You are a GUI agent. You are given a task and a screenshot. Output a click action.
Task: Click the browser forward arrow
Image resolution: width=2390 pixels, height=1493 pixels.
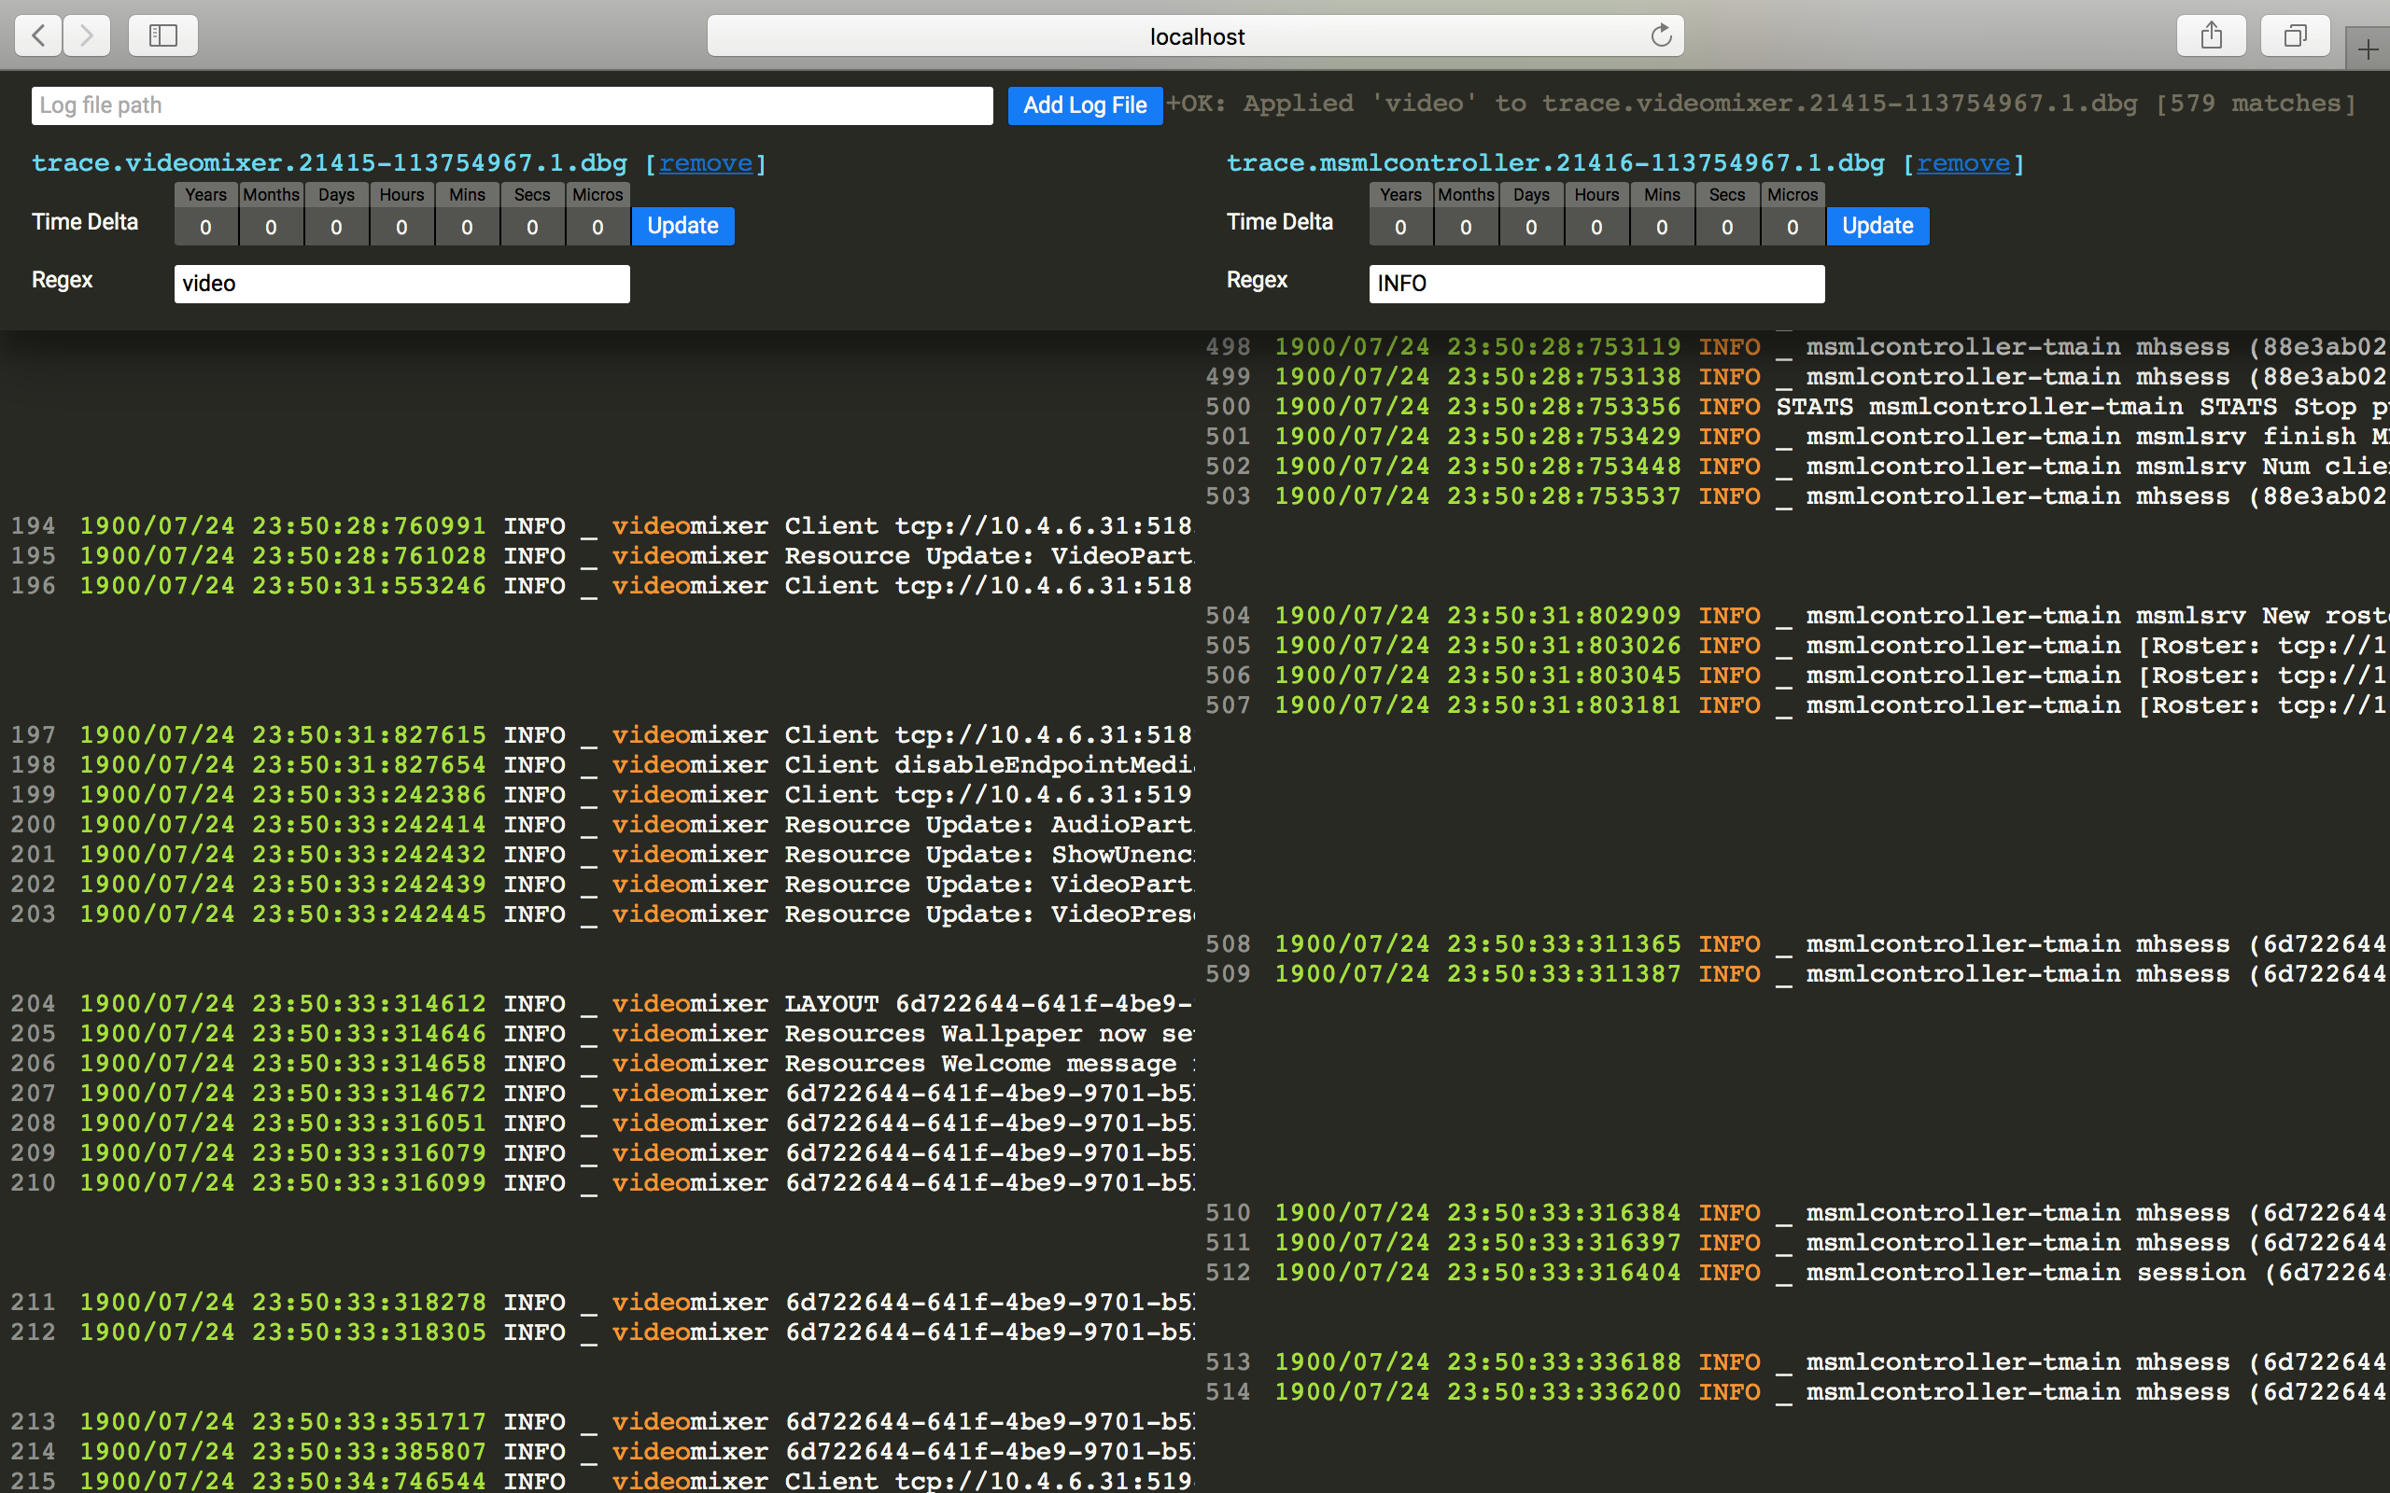click(87, 35)
